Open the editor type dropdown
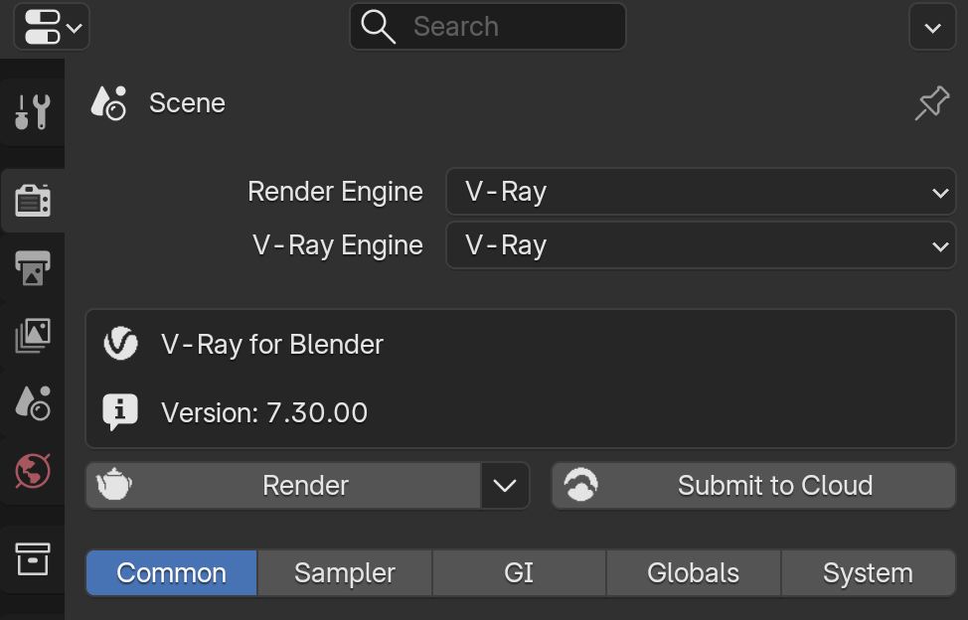Image resolution: width=968 pixels, height=620 pixels. click(x=52, y=27)
